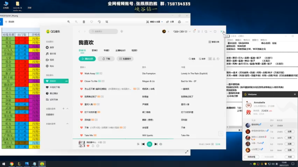This screenshot has height=167, width=298.
Task: Open the QQ Music main menu icon
Action: 199,32
